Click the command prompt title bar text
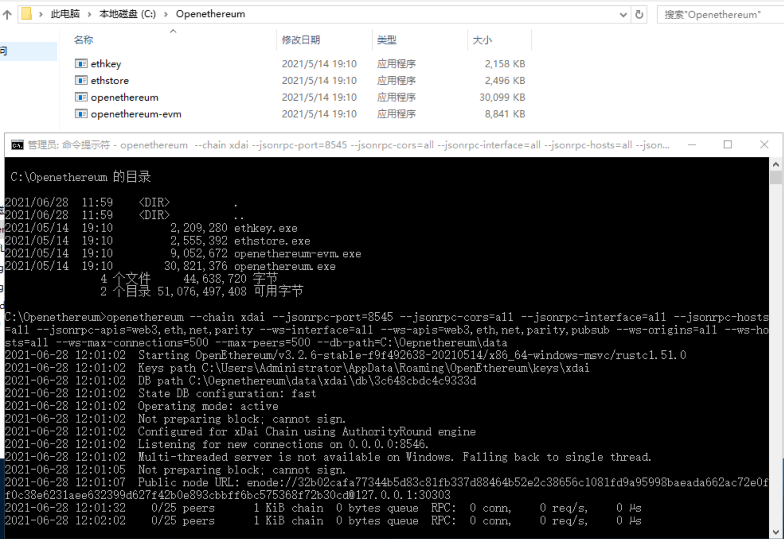This screenshot has height=539, width=784. 348,145
